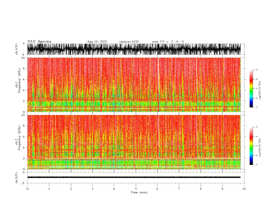Screen dimensions: 275x212
Task: Click the ch.1 voltage waveform trace
Action: (134, 49)
